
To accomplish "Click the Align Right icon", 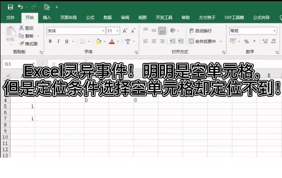I will point(162,42).
